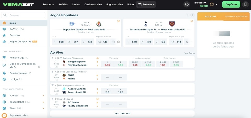This screenshot has height=118, width=251.
Task: Select total maps O (2.5) at 1.55
Action: coord(163,64)
